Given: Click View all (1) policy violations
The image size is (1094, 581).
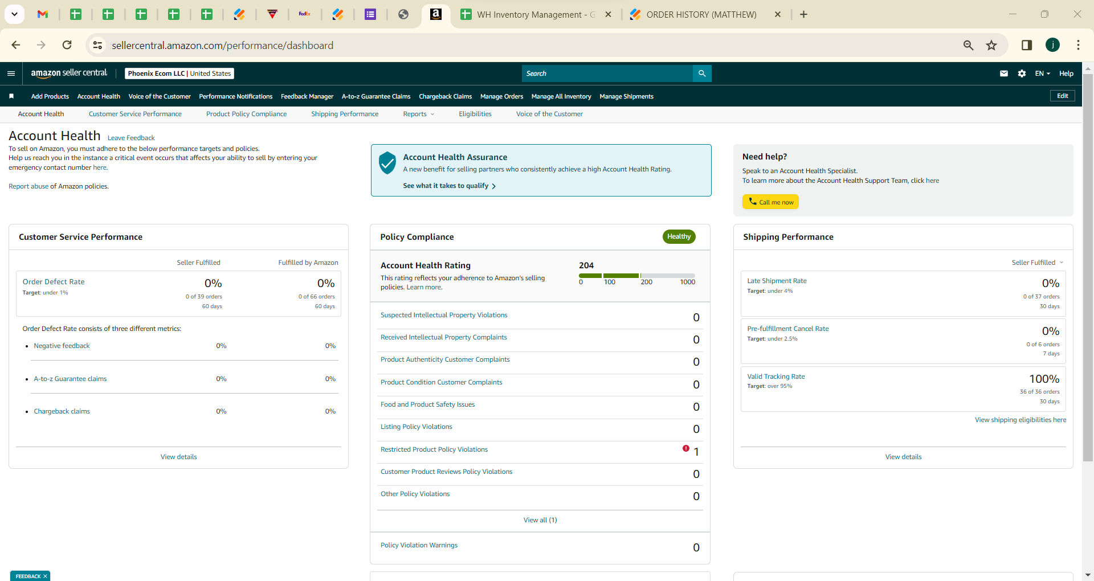Looking at the screenshot, I should tap(540, 520).
